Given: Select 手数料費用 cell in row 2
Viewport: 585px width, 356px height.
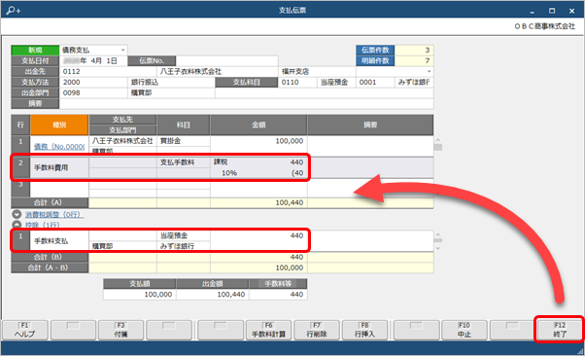Looking at the screenshot, I should pyautogui.click(x=59, y=167).
